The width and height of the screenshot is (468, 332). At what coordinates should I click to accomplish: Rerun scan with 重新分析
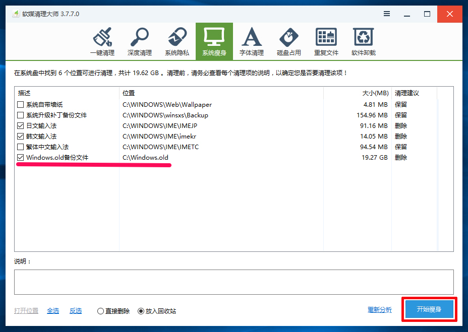point(380,309)
